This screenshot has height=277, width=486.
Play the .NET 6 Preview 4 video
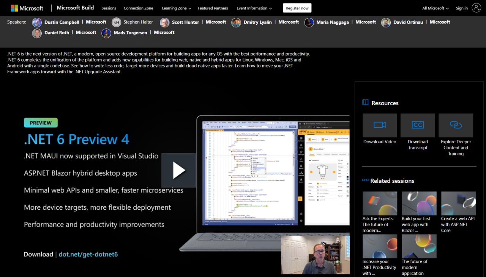pyautogui.click(x=179, y=170)
